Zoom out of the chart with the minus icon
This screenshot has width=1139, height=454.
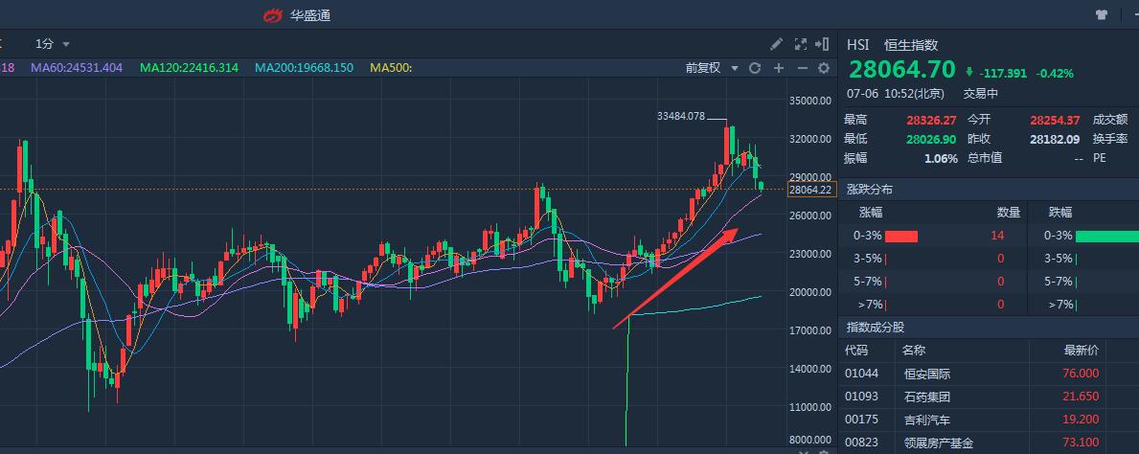pyautogui.click(x=802, y=68)
